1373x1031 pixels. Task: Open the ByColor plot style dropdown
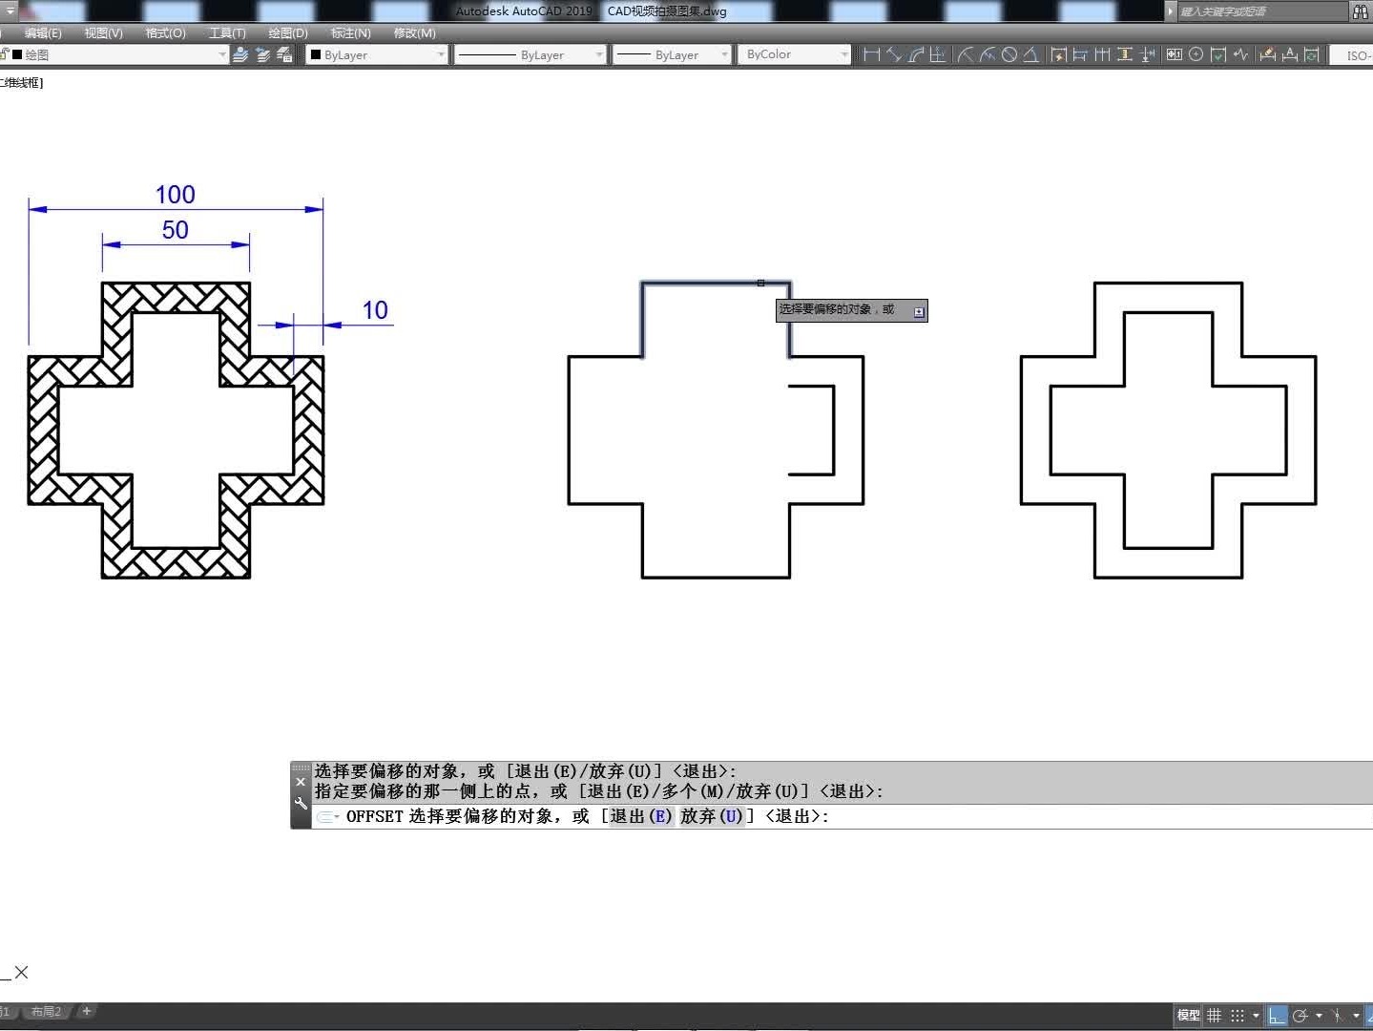(x=844, y=54)
